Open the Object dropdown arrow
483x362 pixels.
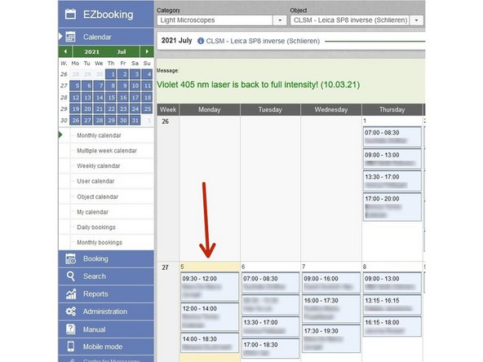tap(416, 20)
